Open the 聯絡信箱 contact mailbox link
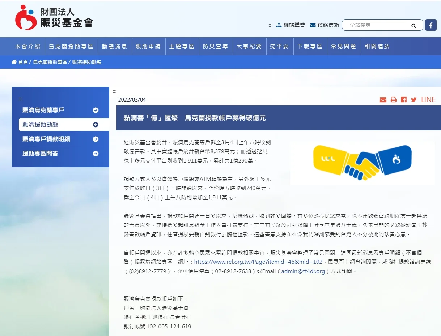Viewport: 441px width, 336px height. click(325, 25)
